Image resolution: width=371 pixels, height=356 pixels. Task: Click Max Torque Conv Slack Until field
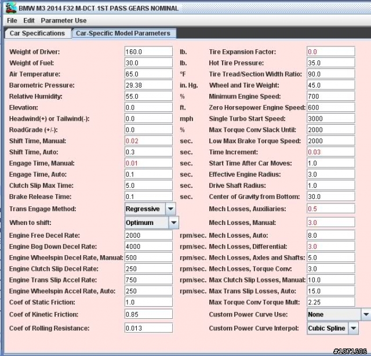tap(331, 130)
